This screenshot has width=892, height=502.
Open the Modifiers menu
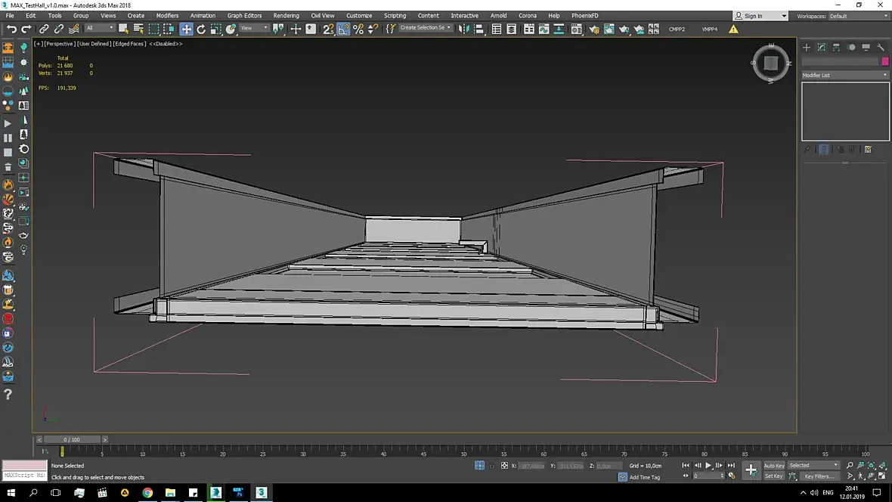167,15
